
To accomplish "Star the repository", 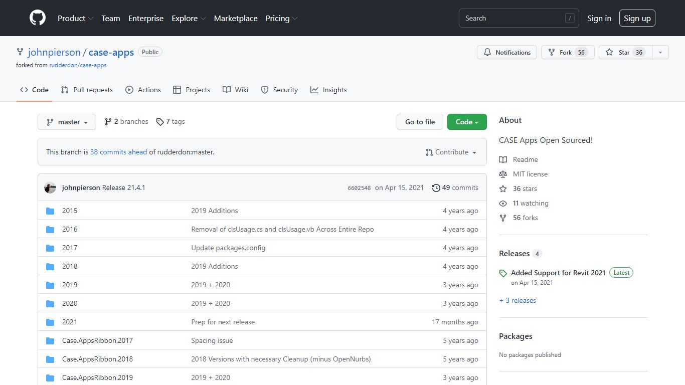I will pyautogui.click(x=625, y=52).
